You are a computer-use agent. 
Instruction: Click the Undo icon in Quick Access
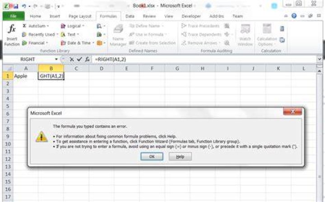pyautogui.click(x=24, y=6)
